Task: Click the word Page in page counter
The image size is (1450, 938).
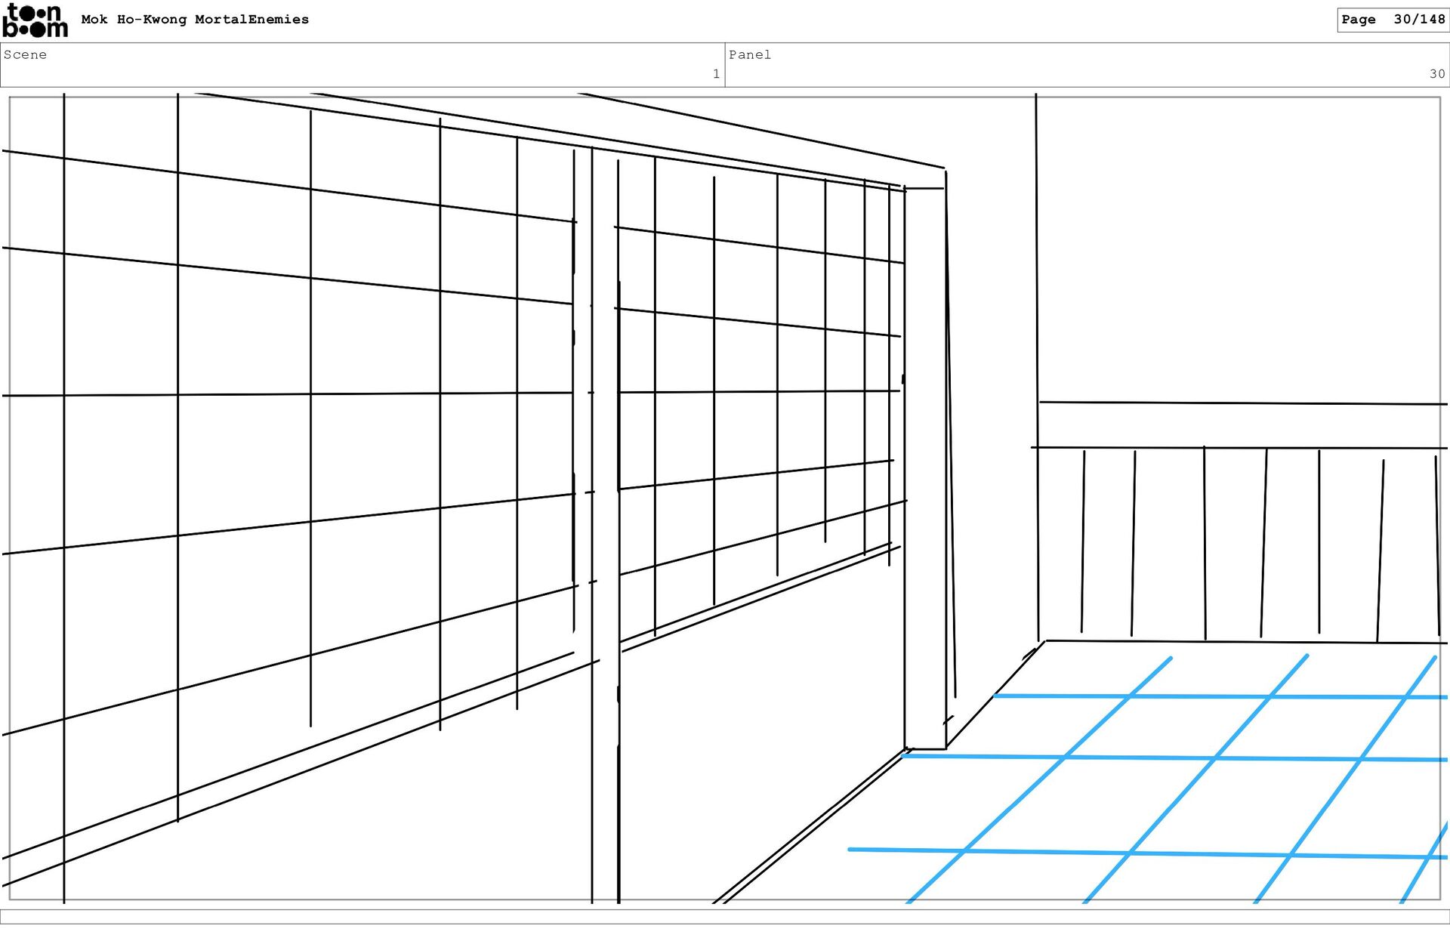Action: pyautogui.click(x=1358, y=20)
